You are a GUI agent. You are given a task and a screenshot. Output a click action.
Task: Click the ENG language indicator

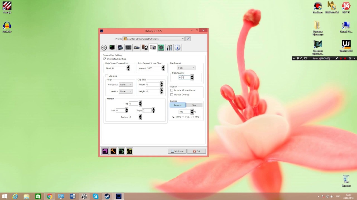point(338,196)
